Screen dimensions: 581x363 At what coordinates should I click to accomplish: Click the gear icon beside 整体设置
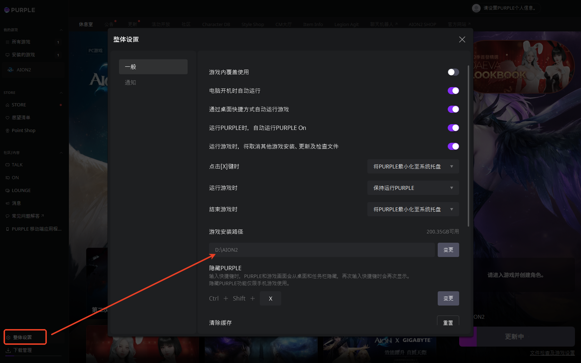8,337
